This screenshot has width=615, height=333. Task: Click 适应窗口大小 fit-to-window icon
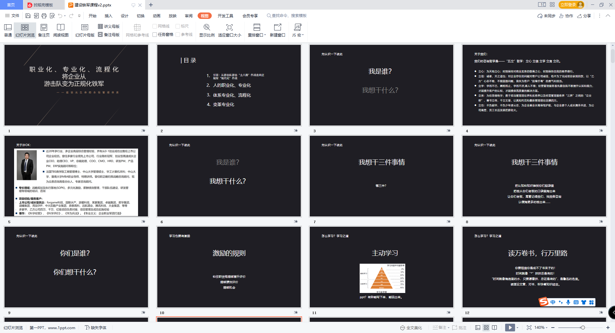229,28
